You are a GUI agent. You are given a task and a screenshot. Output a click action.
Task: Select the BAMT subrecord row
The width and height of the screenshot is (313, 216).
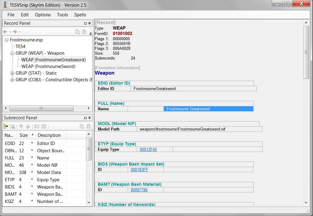pyautogui.click(x=44, y=194)
